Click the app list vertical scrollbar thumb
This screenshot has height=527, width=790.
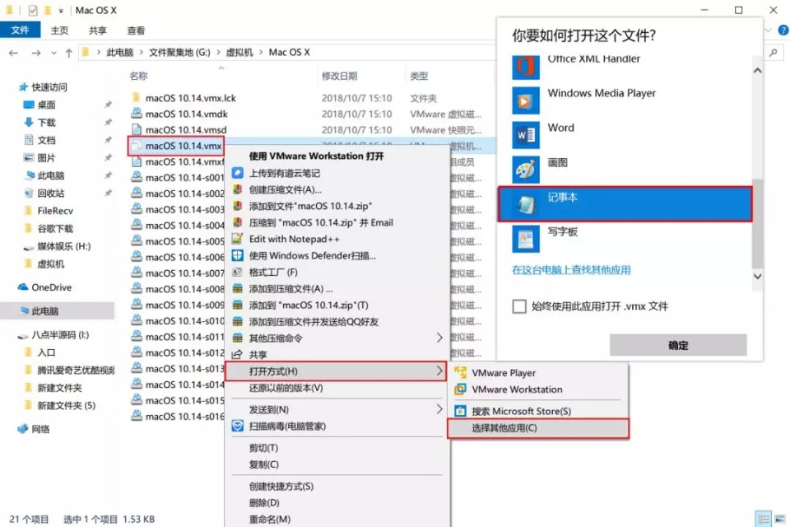[x=757, y=223]
